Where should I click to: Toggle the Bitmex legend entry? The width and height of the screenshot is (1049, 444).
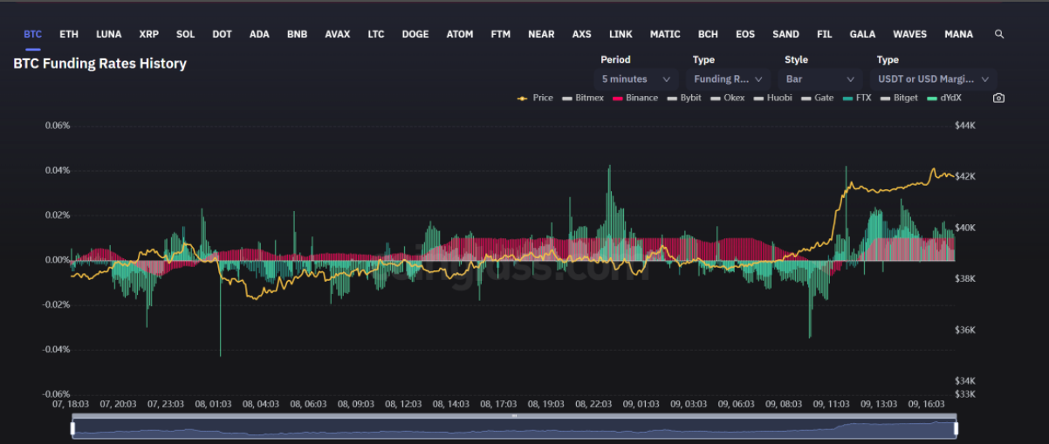pyautogui.click(x=583, y=98)
